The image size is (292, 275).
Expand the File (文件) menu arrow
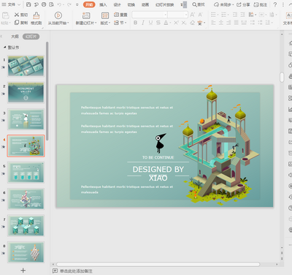[x=19, y=4]
